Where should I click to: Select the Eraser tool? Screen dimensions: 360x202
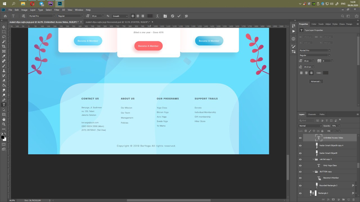point(4,81)
